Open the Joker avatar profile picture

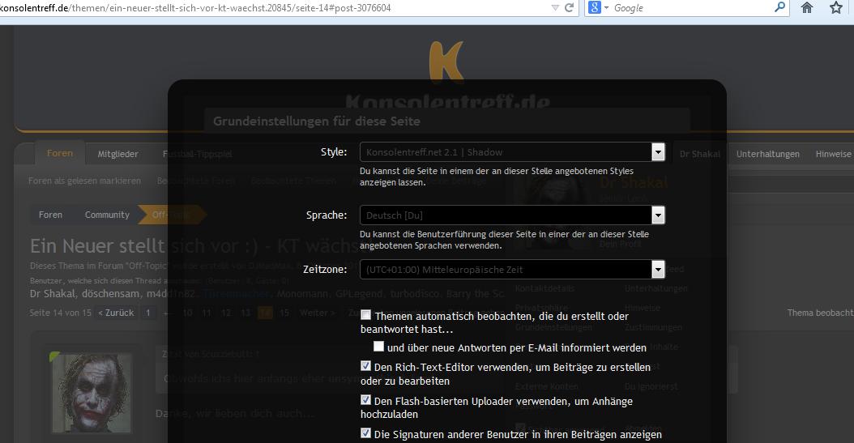point(92,393)
